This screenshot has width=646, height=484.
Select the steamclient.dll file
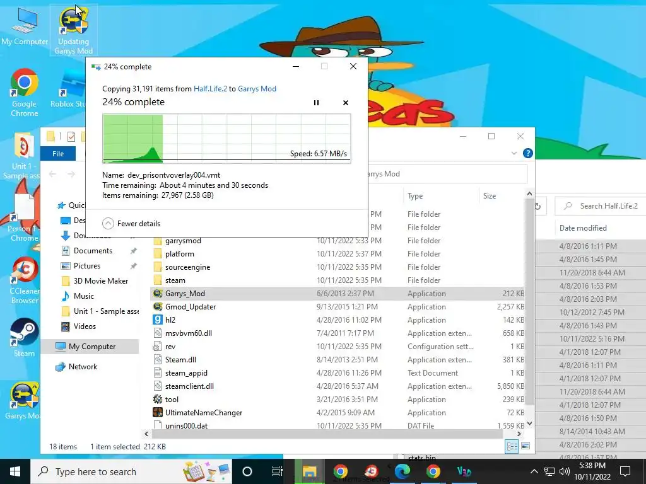click(189, 386)
